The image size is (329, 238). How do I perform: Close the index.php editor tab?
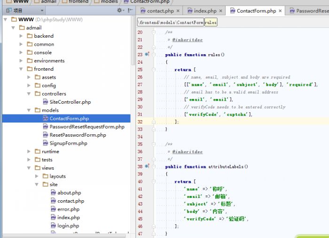pyautogui.click(x=221, y=11)
